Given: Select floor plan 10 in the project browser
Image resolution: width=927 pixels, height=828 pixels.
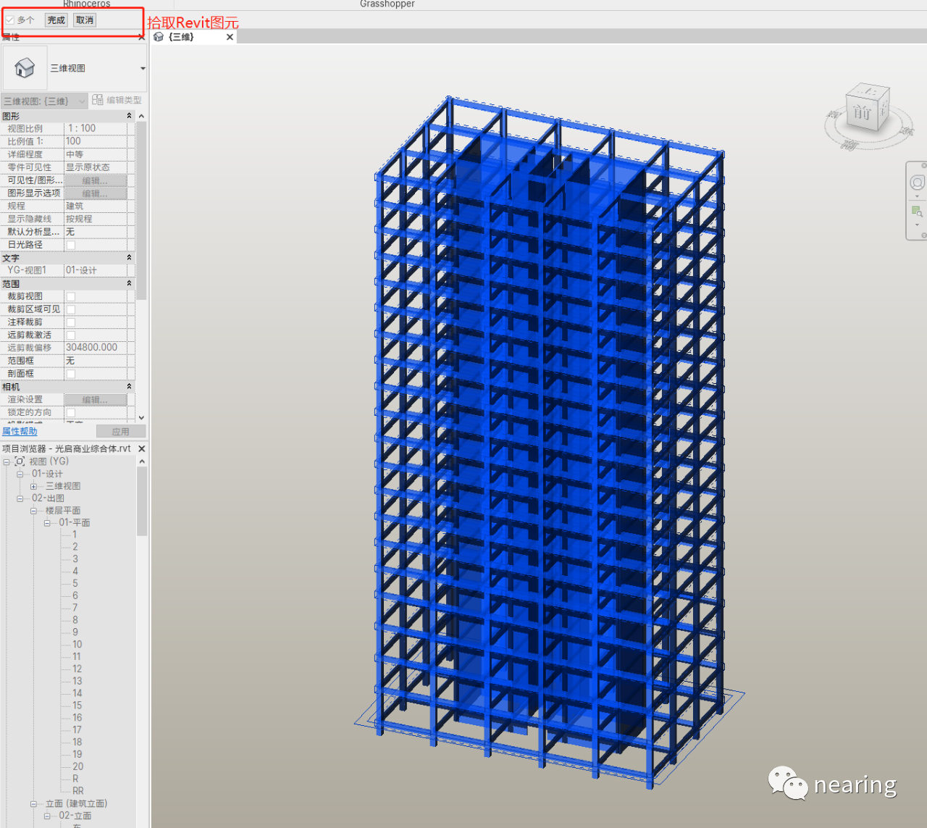Looking at the screenshot, I should pyautogui.click(x=77, y=644).
